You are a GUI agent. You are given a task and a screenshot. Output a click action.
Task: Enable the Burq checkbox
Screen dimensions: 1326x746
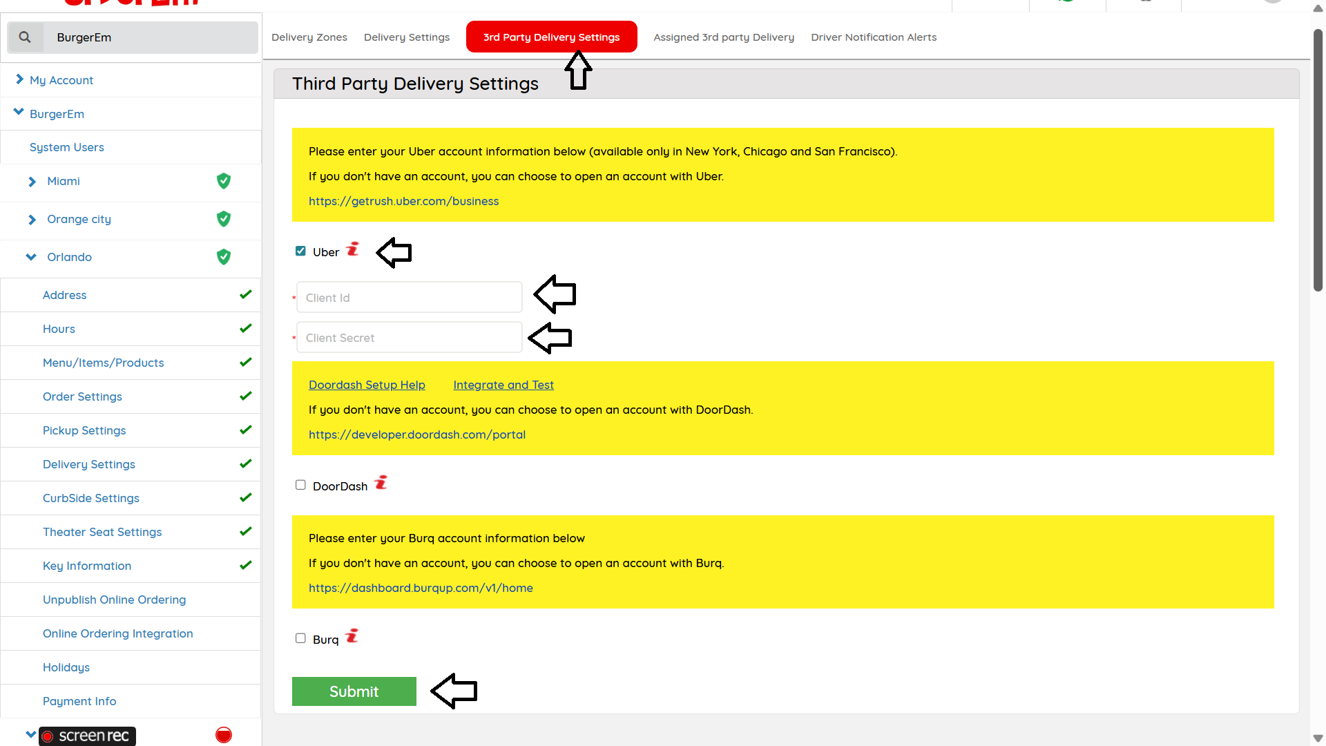point(300,638)
